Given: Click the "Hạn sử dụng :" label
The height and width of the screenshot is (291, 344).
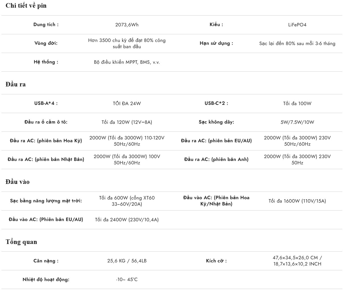Looking at the screenshot, I should (216, 43).
